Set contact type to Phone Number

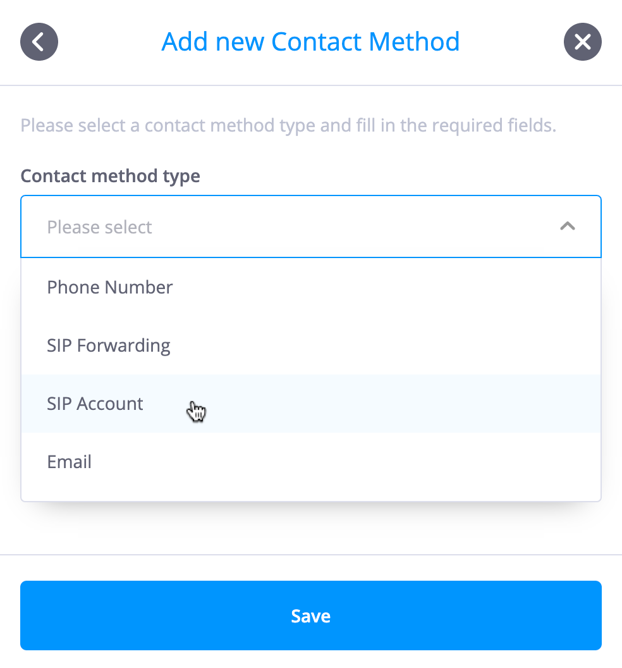click(x=311, y=287)
